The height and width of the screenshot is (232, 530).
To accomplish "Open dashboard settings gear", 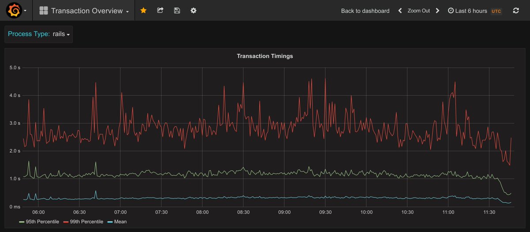I will 193,10.
